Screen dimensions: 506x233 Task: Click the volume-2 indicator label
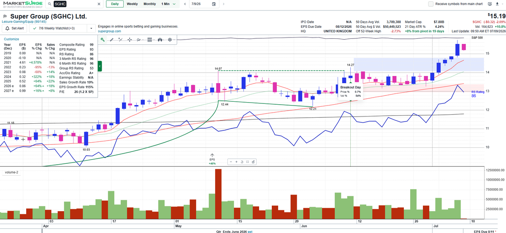(x=11, y=172)
